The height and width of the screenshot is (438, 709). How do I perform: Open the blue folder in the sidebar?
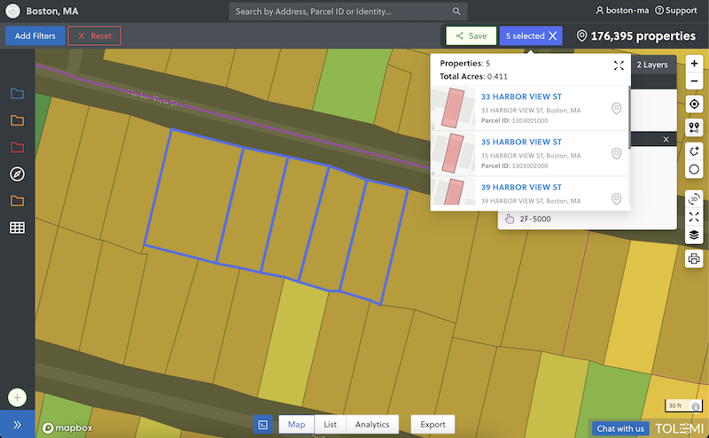pos(17,94)
